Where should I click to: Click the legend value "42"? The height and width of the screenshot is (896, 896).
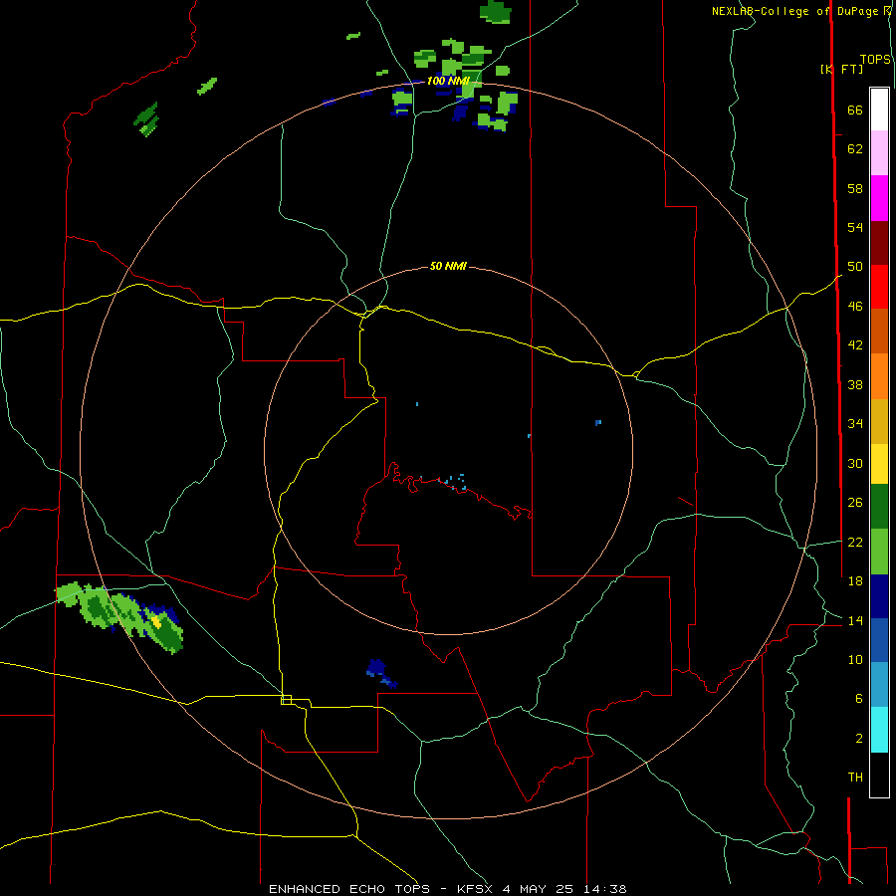coord(855,345)
